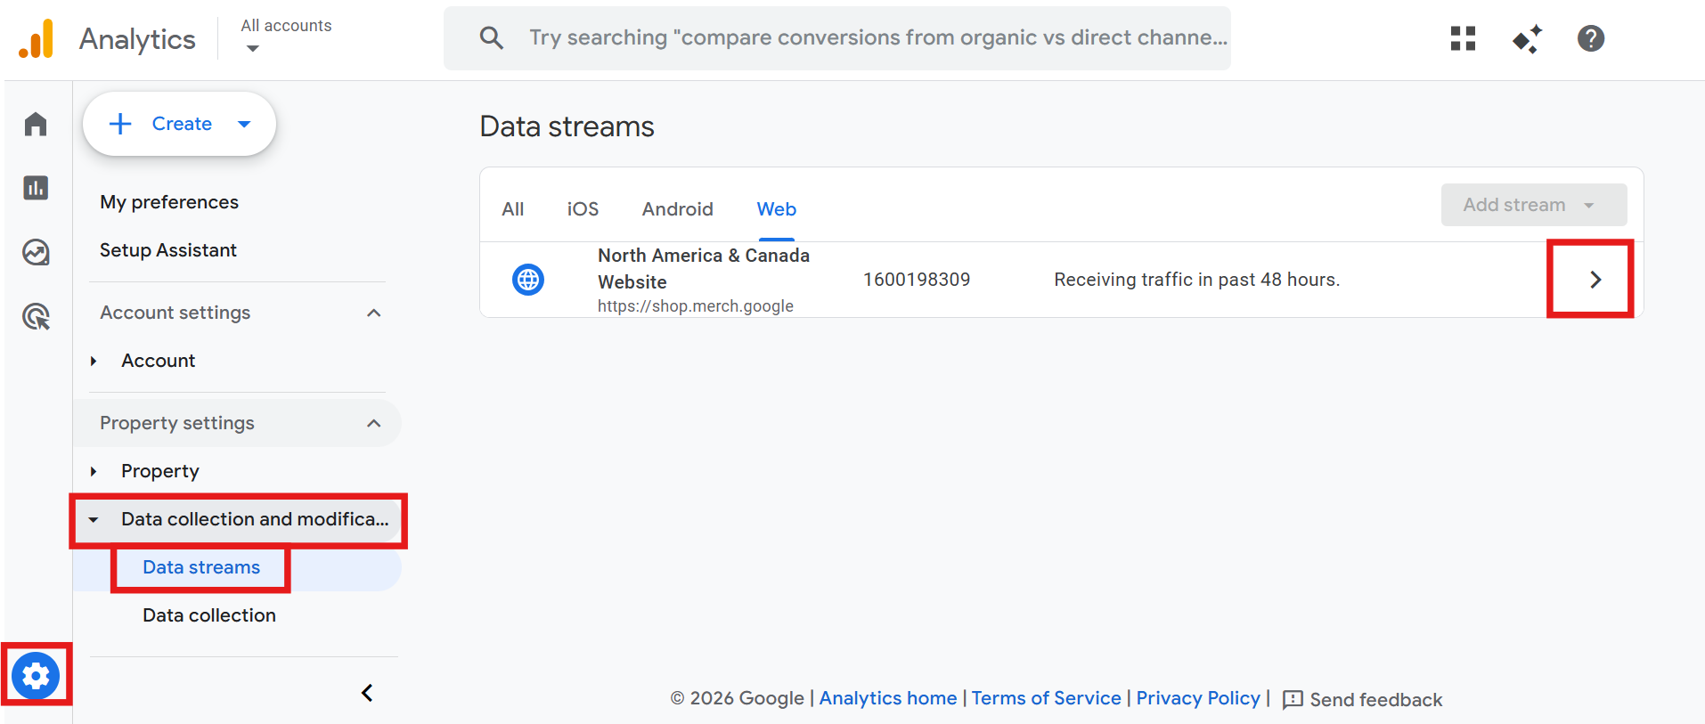This screenshot has height=724, width=1705.
Task: Open the Analytics home footer link
Action: click(x=888, y=698)
